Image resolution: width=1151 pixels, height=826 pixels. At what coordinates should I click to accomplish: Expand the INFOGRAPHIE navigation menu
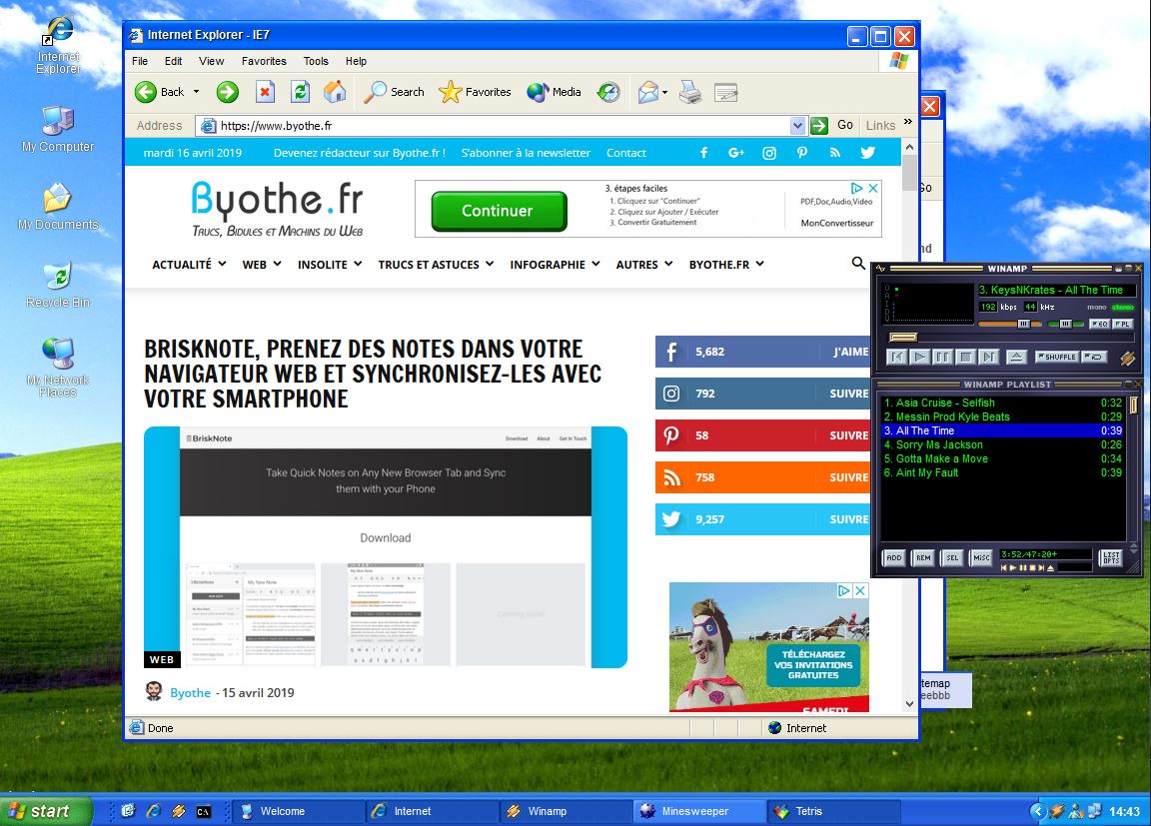tap(555, 264)
